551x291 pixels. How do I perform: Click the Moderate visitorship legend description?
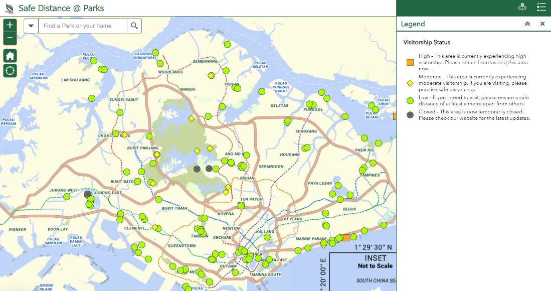[473, 83]
